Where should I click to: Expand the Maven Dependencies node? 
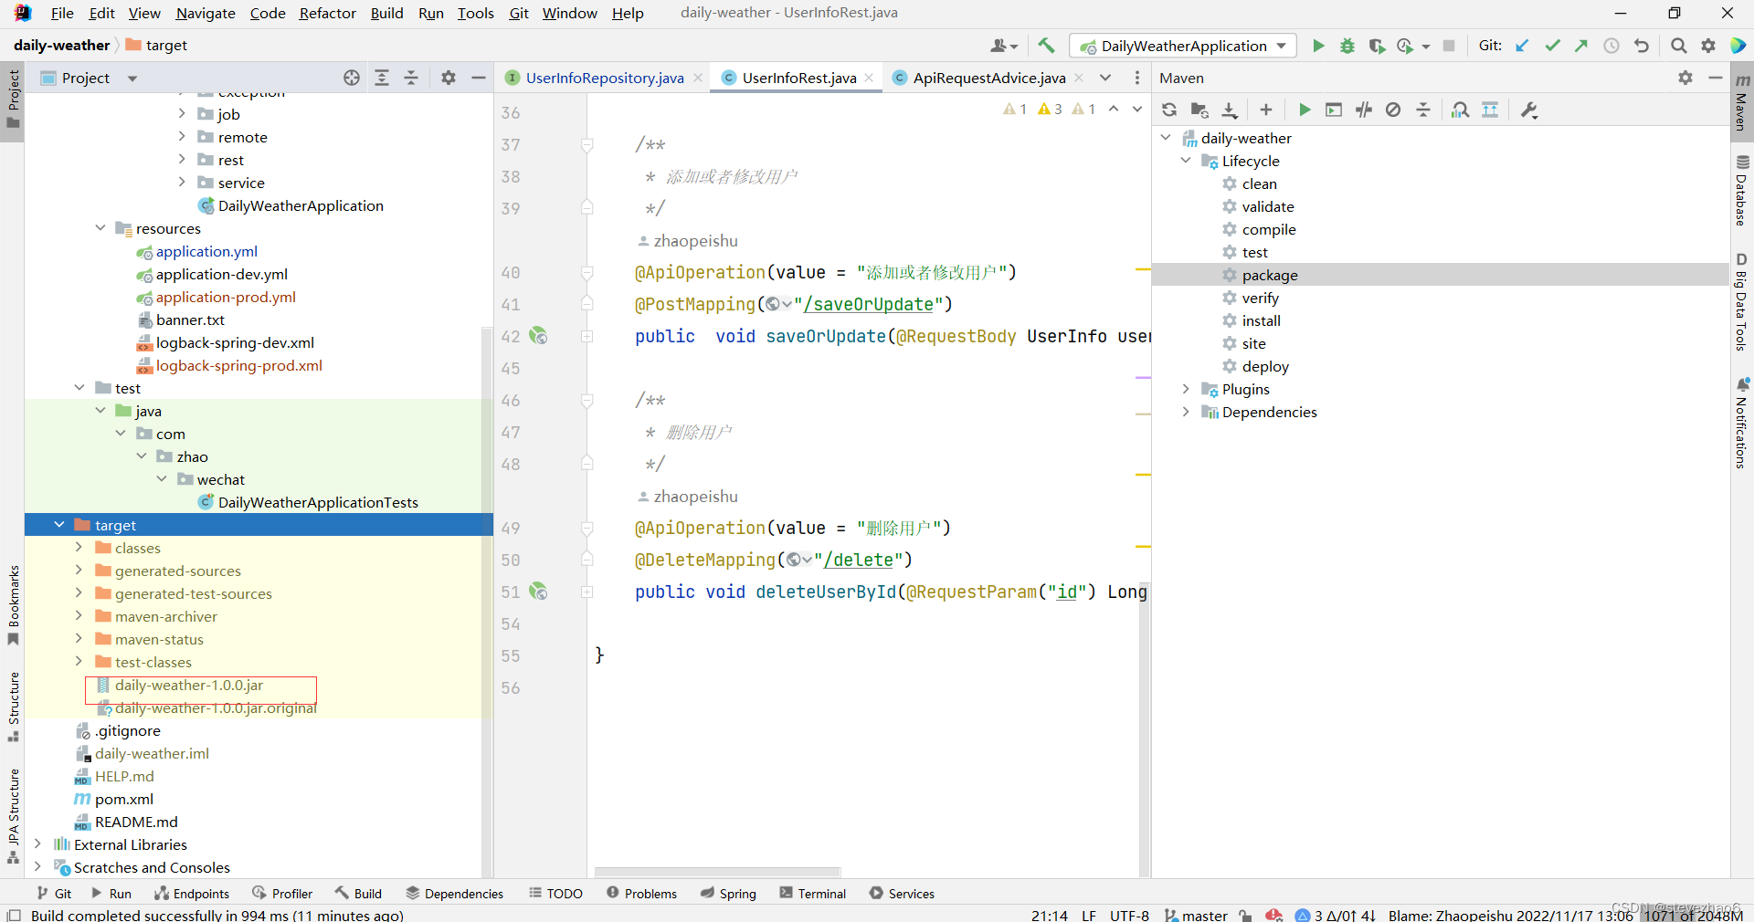coord(1186,412)
